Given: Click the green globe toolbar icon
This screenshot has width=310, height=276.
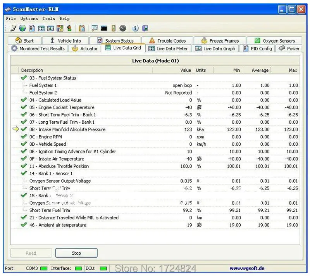Looking at the screenshot, I should click(x=22, y=28).
